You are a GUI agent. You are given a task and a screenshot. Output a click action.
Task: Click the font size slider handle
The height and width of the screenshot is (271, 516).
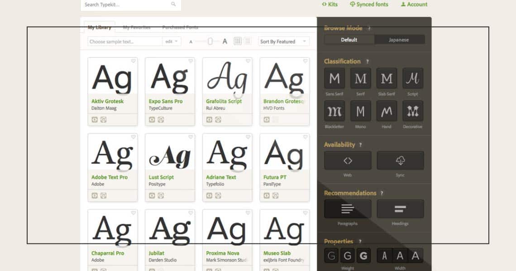point(210,41)
